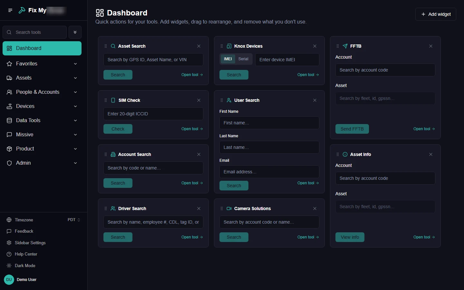The image size is (464, 290).
Task: Click the Account Search building icon
Action: tap(113, 154)
